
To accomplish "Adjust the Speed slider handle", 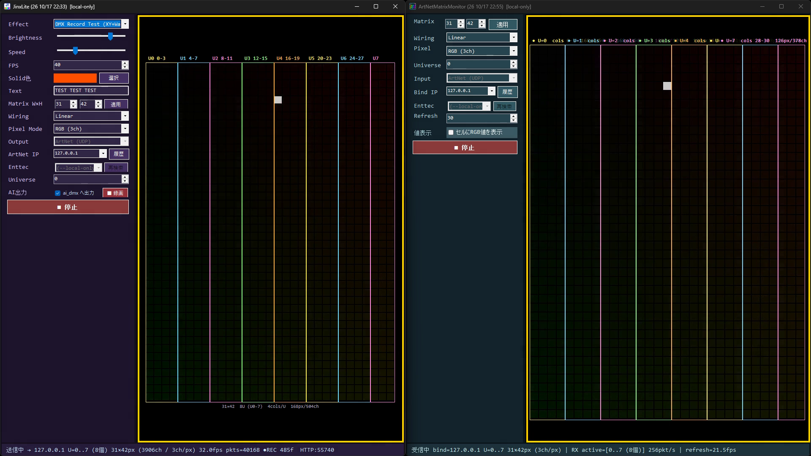I will coord(75,51).
